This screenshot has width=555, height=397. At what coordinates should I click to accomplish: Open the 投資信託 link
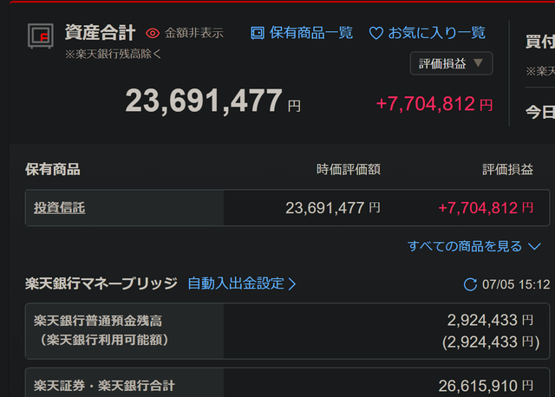coord(59,208)
